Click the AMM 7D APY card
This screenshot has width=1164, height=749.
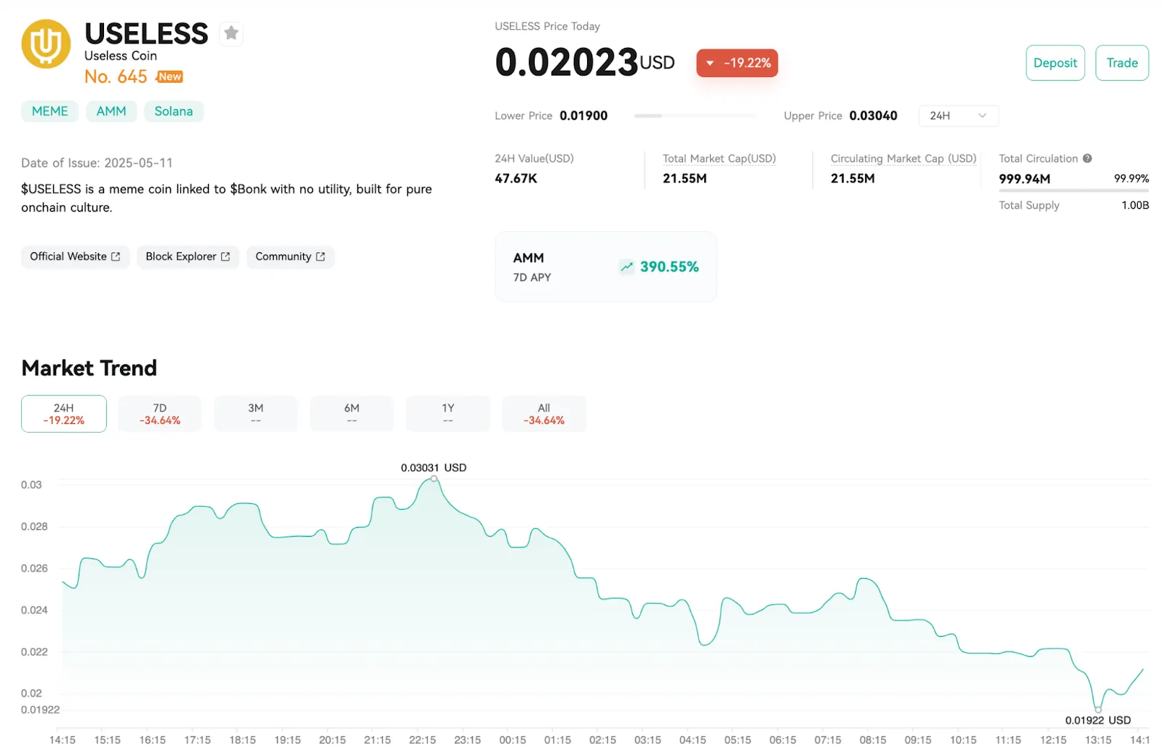605,267
